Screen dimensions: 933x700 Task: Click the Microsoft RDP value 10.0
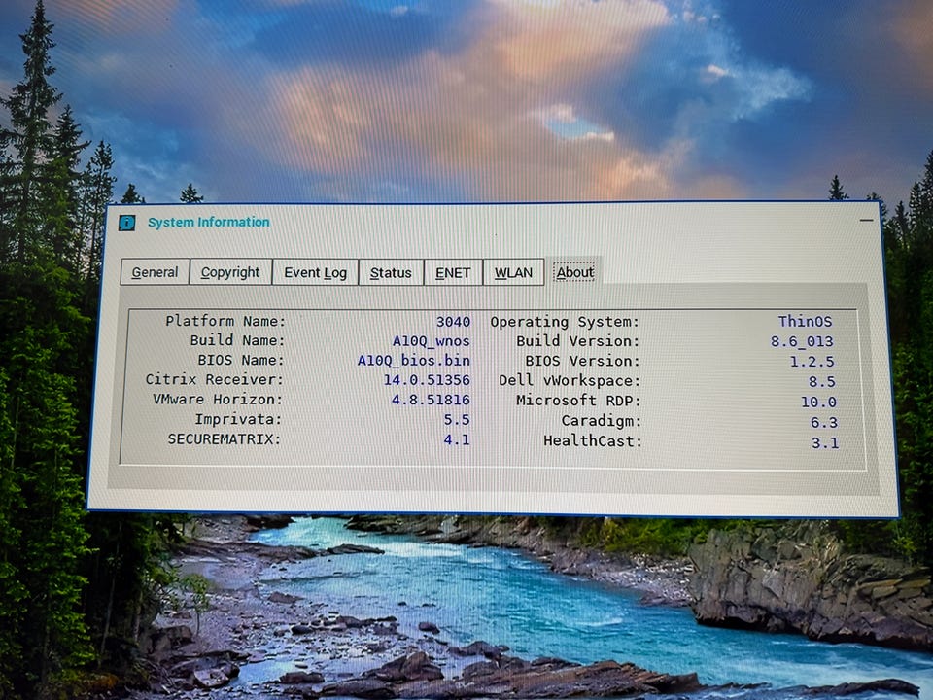coord(818,402)
